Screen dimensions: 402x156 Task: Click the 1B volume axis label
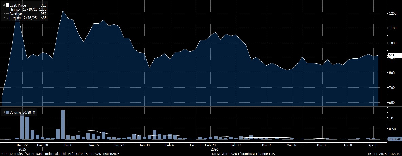point(391,118)
